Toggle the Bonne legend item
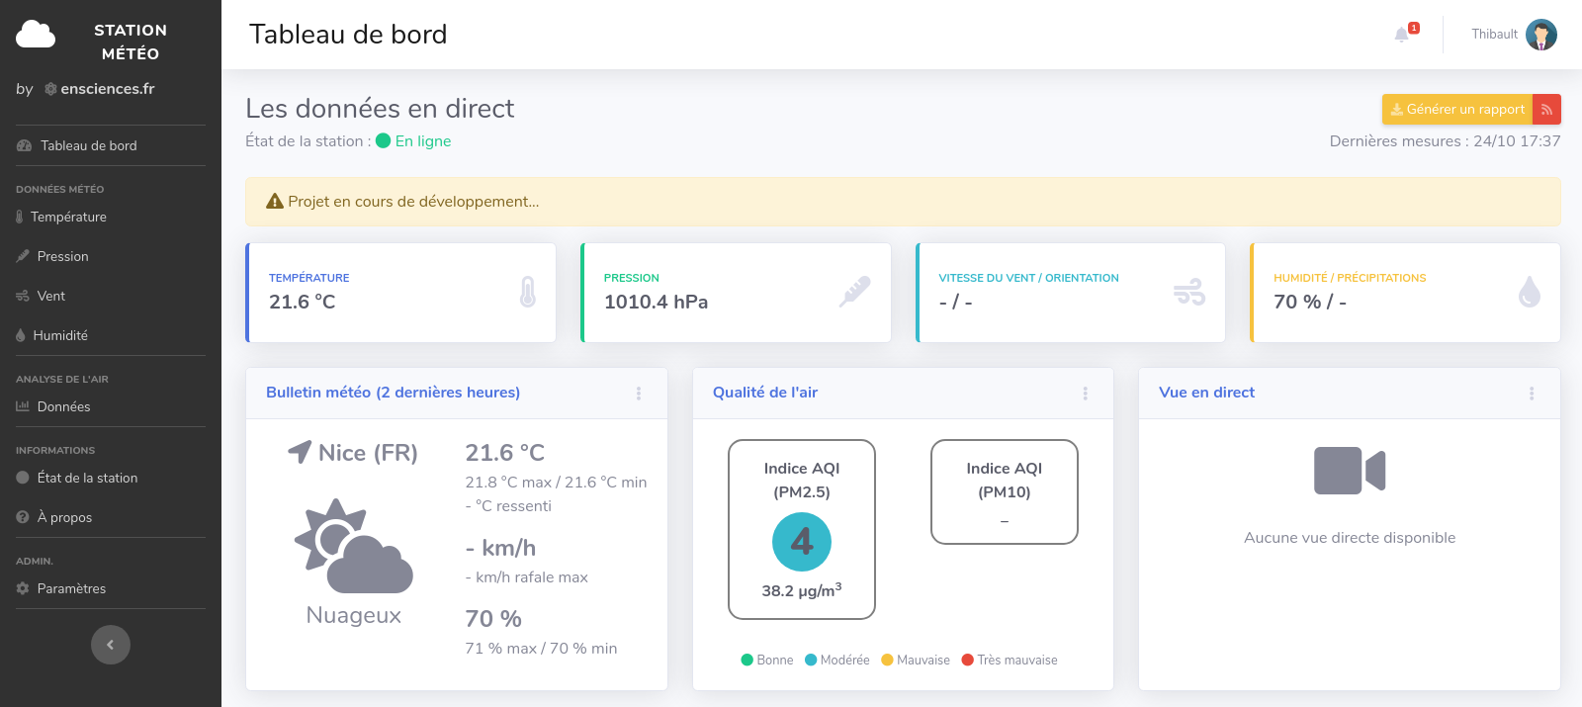Image resolution: width=1582 pixels, height=707 pixels. (767, 661)
